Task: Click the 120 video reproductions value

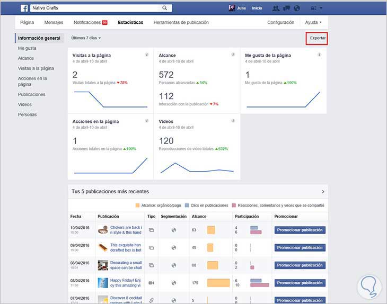Action: pos(166,141)
